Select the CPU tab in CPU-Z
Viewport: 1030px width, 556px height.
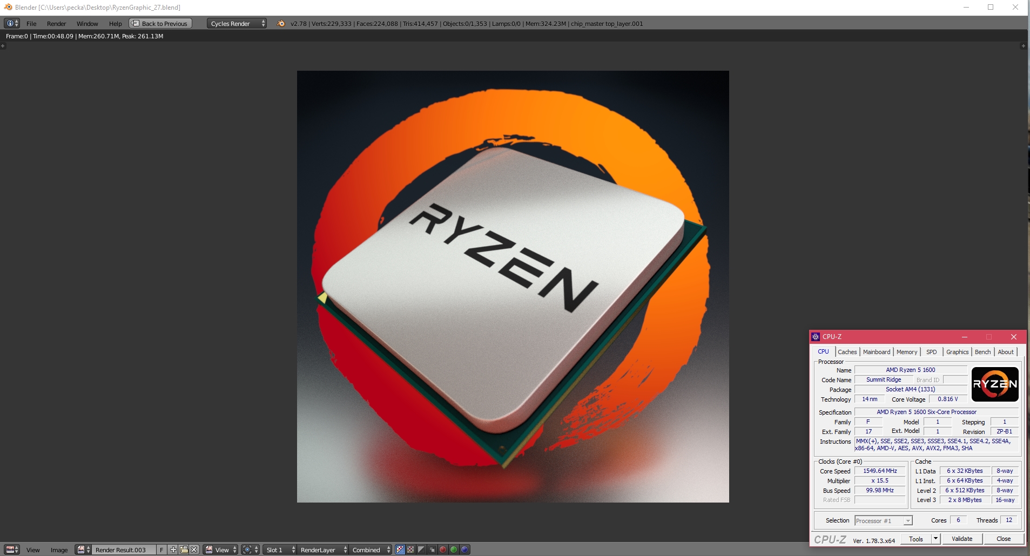tap(823, 351)
